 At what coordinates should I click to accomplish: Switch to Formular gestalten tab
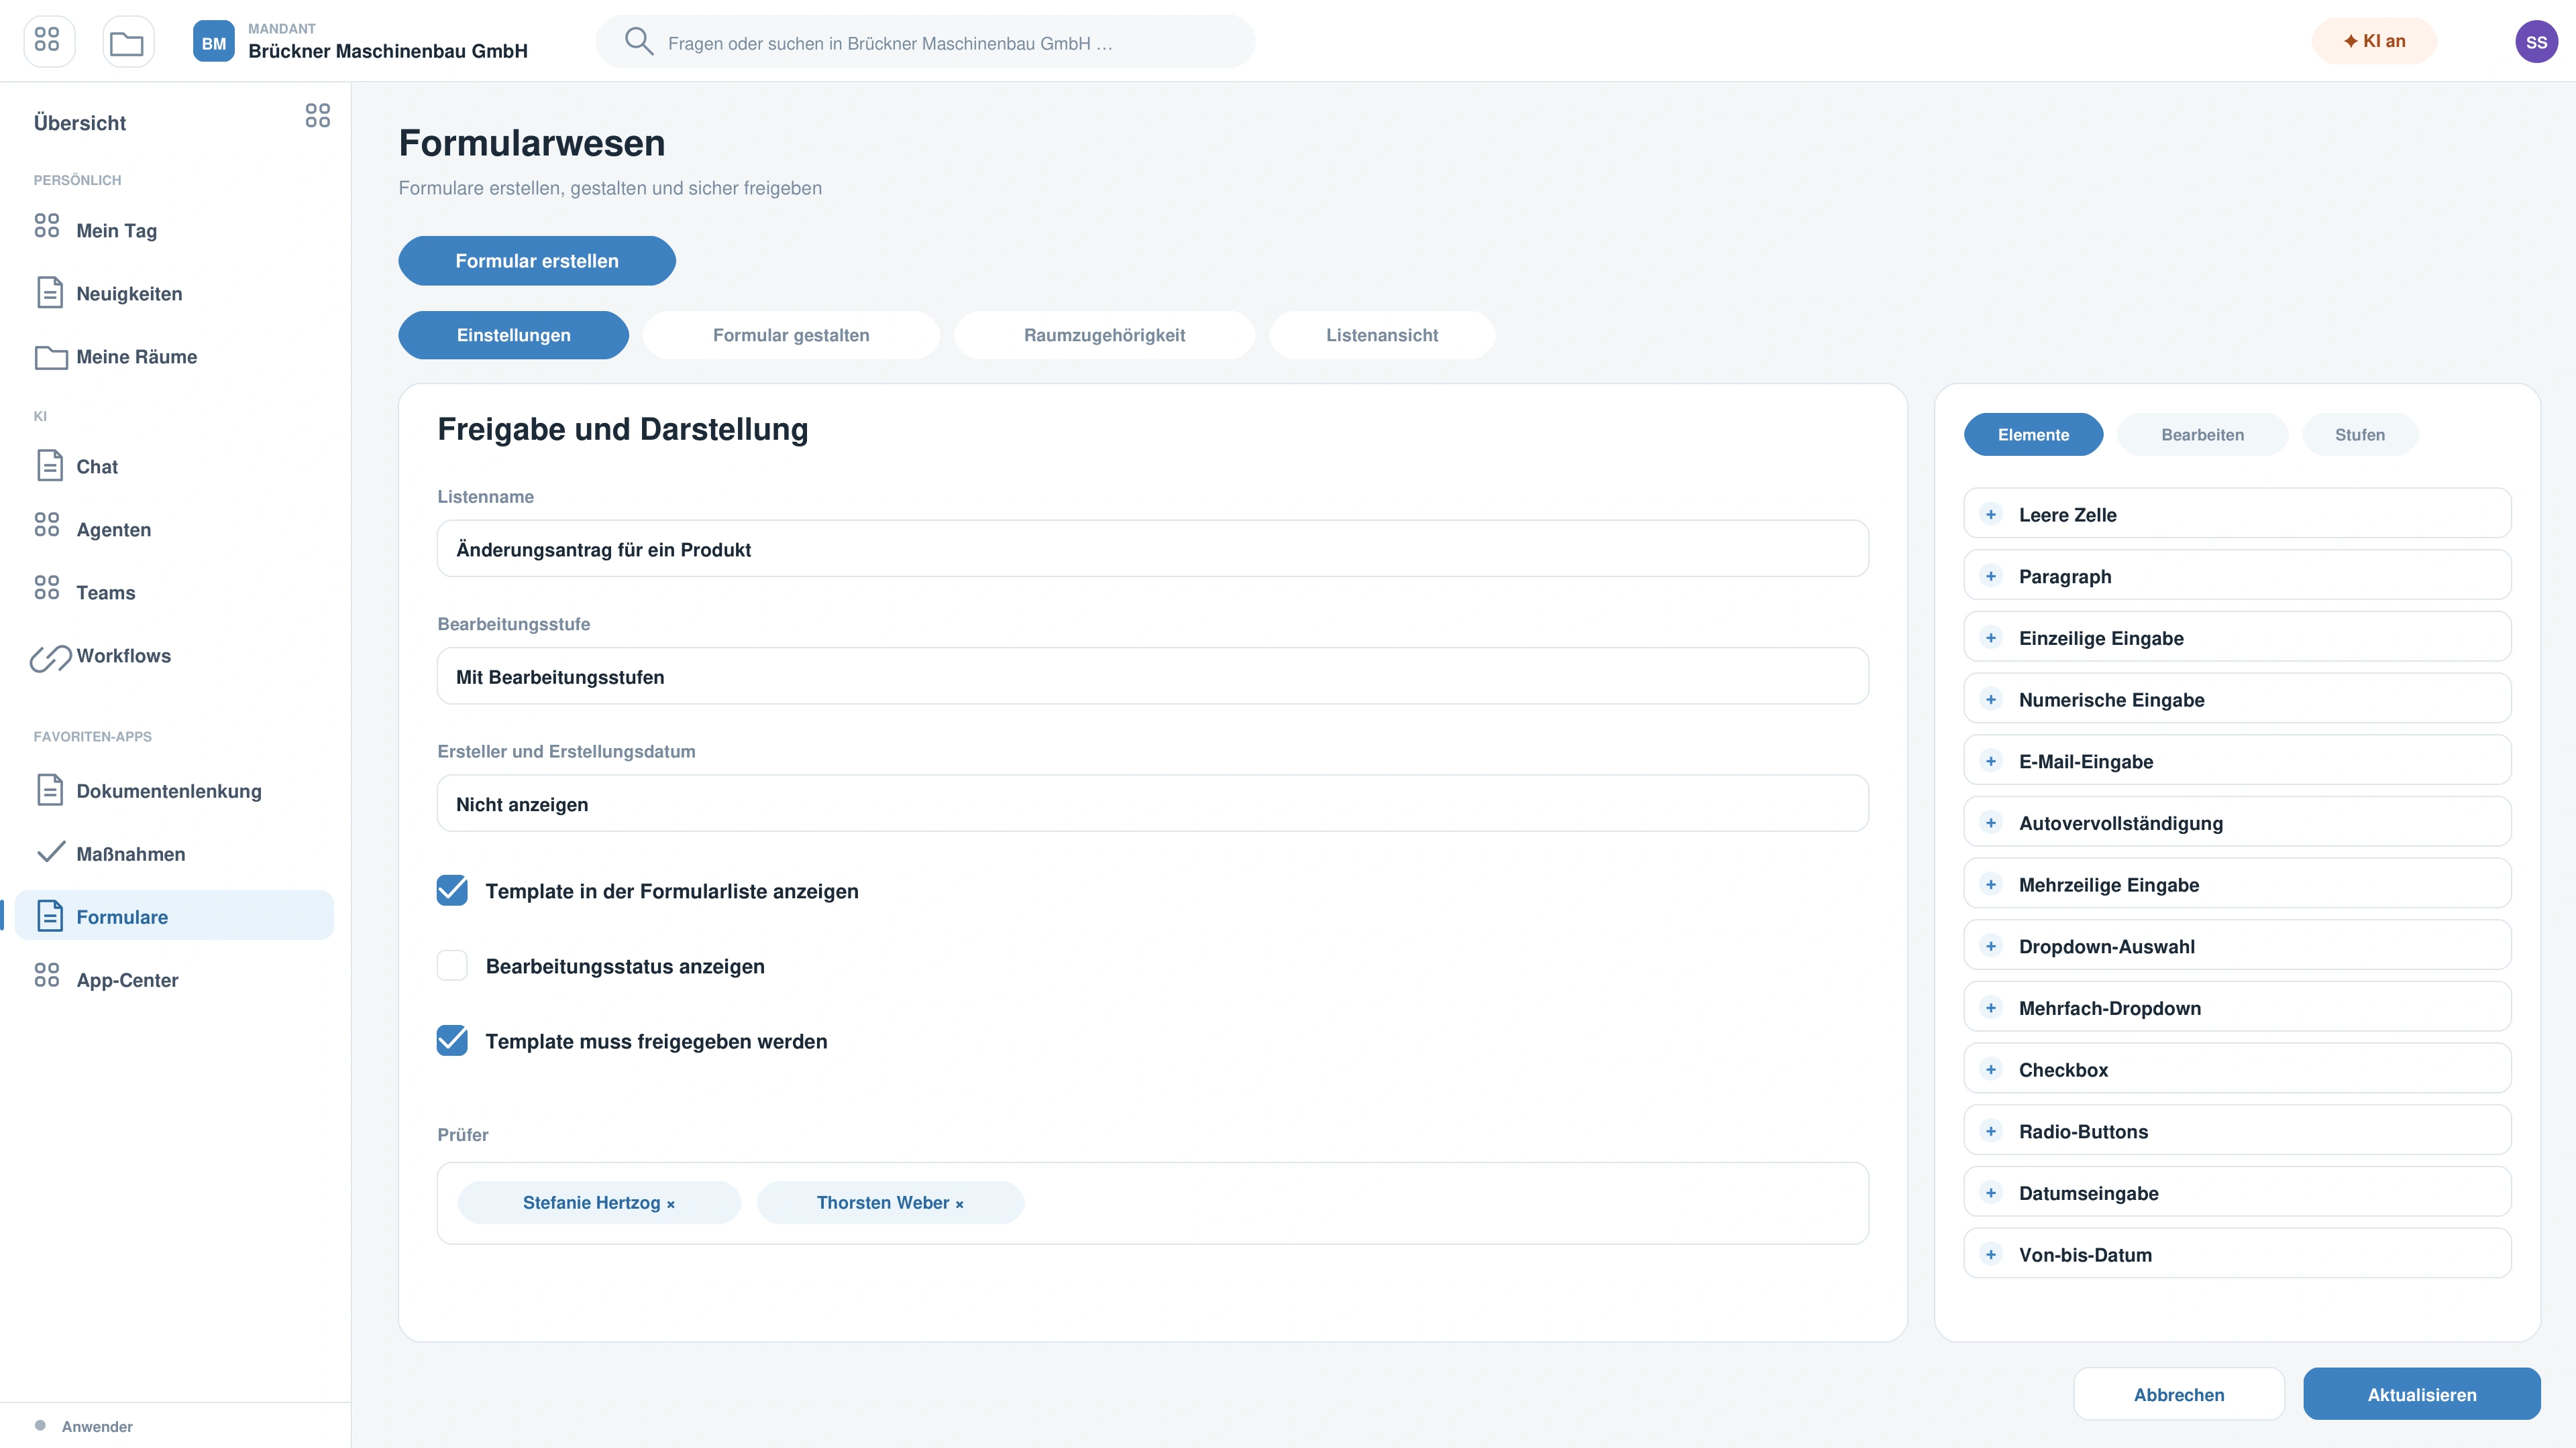[x=791, y=335]
